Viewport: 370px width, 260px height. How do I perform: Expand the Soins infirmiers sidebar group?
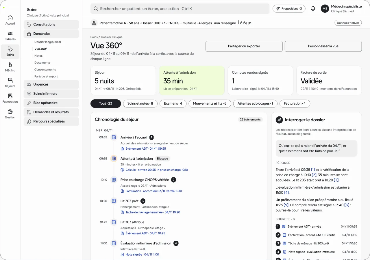[51, 94]
